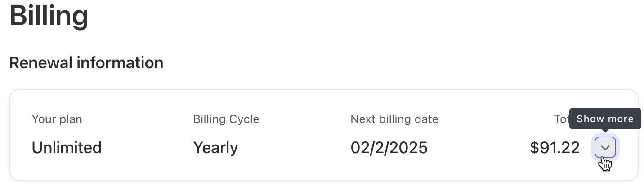Click the "Billing Cycle" label
Viewport: 644px width, 185px height.
click(x=226, y=119)
